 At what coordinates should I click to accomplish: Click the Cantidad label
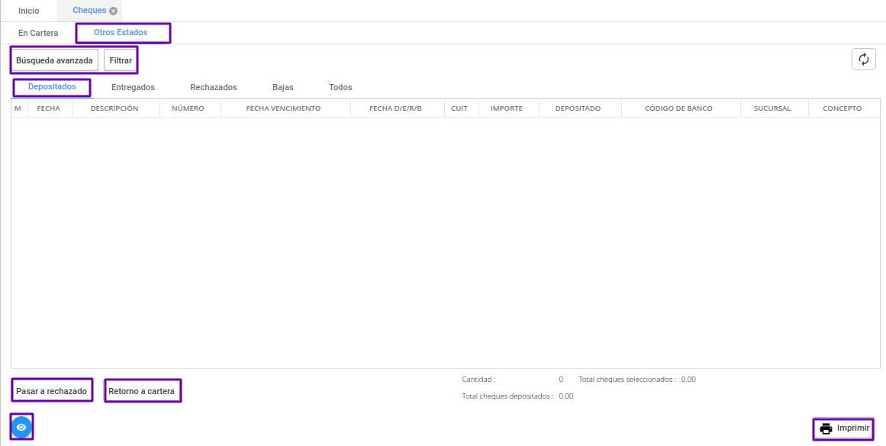coord(478,380)
